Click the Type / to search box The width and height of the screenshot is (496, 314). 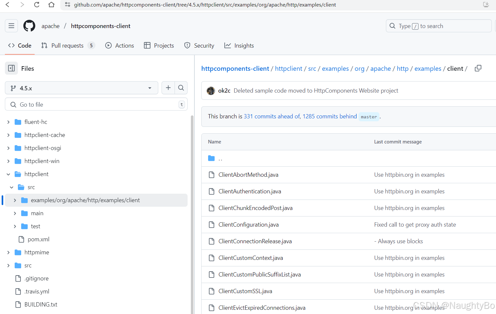(439, 26)
